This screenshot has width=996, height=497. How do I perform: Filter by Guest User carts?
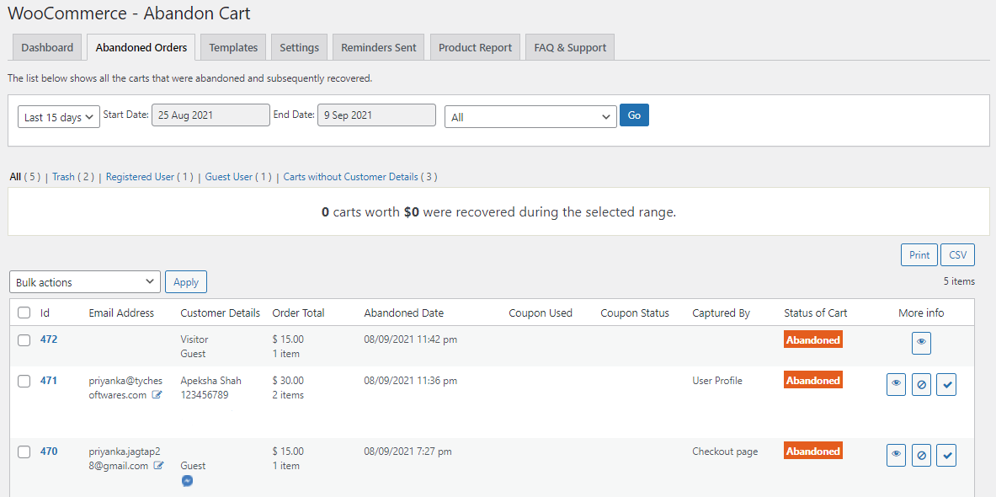(229, 177)
